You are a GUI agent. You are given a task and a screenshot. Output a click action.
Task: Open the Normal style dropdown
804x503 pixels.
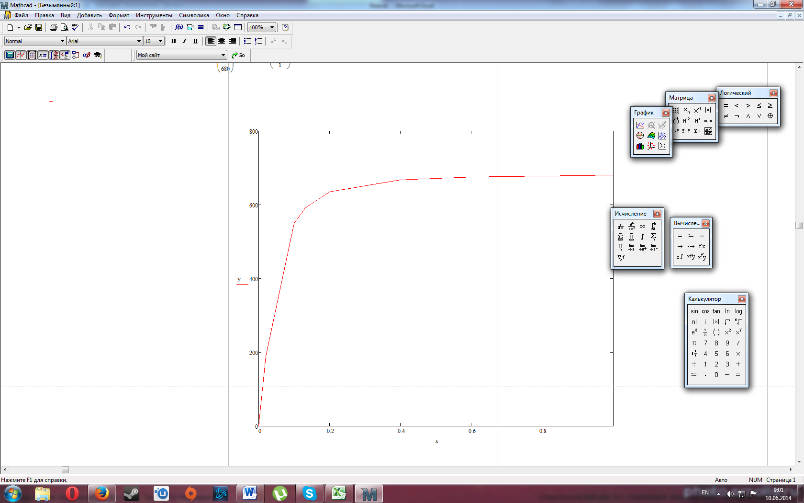62,41
